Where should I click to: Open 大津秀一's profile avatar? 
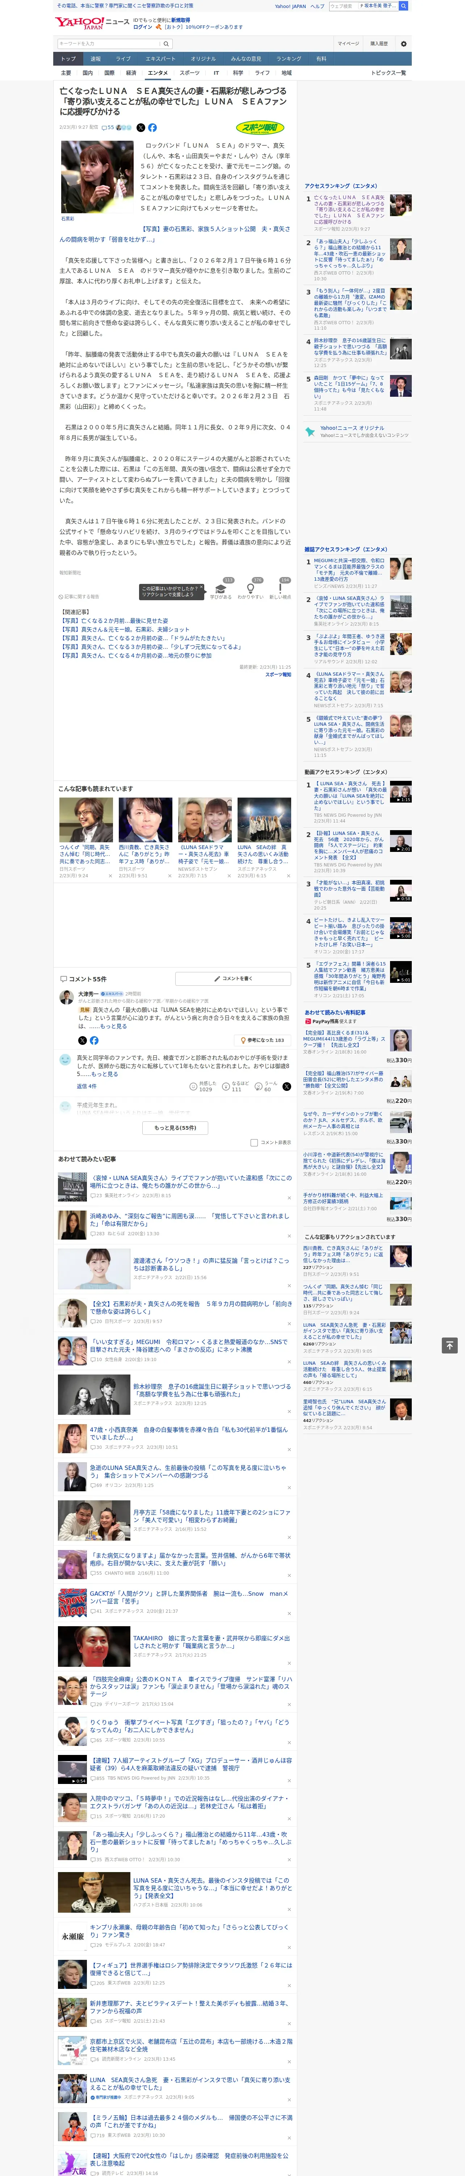(66, 998)
